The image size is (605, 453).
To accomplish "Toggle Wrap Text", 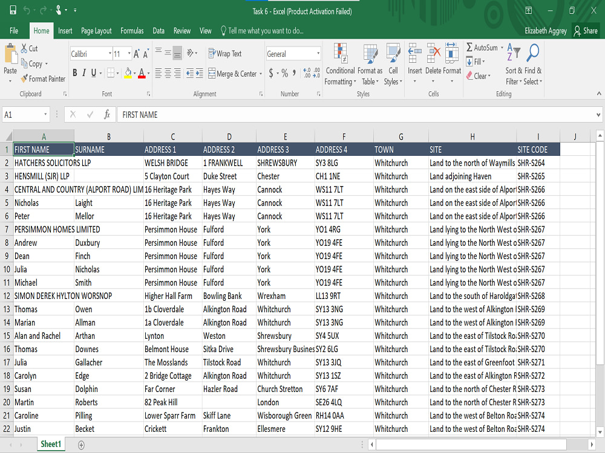I will [225, 54].
